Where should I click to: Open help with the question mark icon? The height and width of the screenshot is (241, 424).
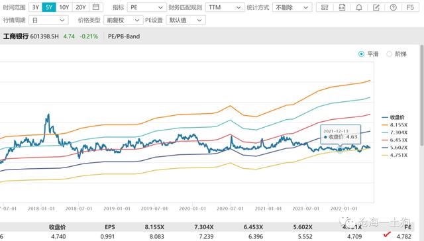393,7
